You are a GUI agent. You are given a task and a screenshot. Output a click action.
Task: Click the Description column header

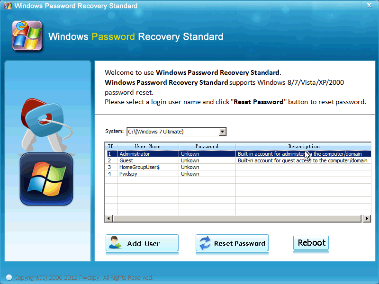click(304, 146)
